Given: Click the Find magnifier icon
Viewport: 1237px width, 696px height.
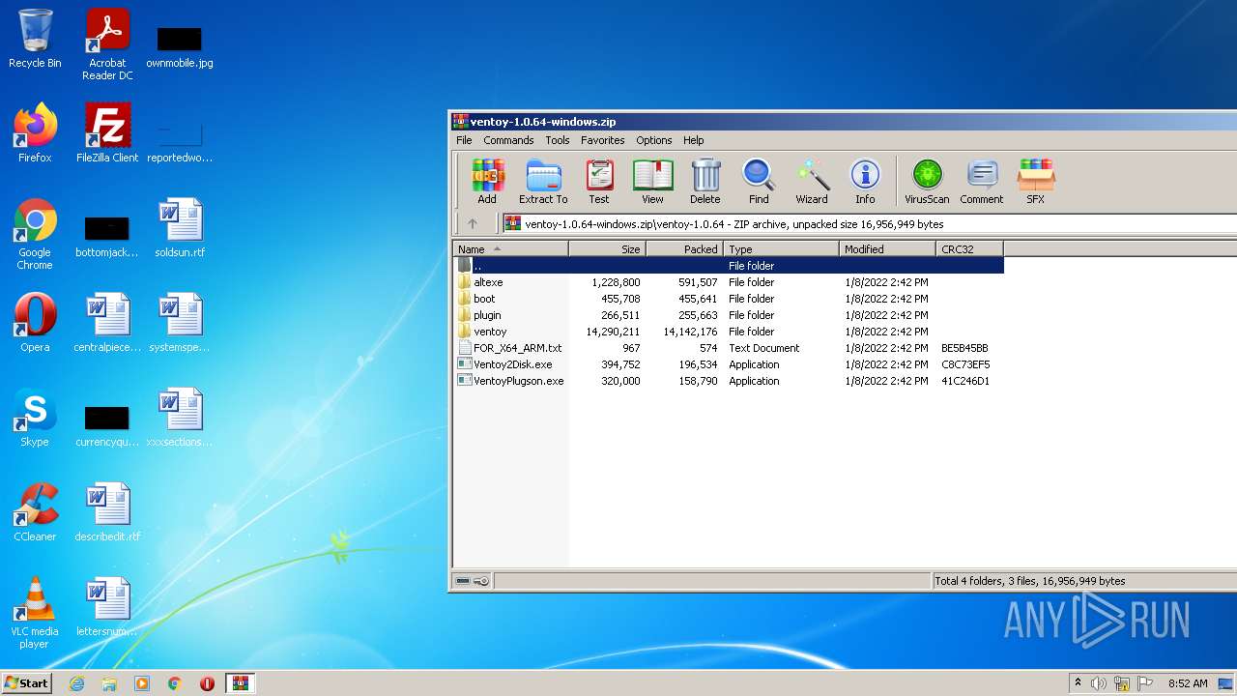Looking at the screenshot, I should (x=759, y=182).
